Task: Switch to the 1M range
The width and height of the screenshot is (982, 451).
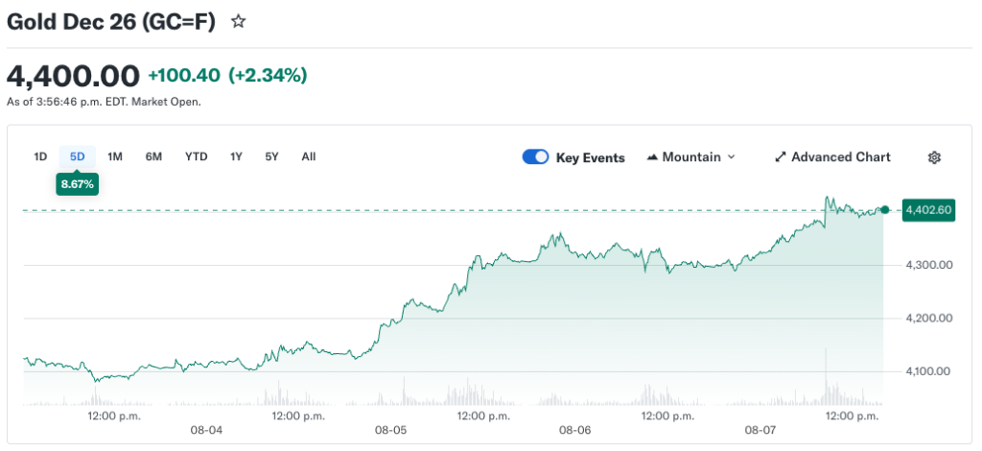Action: tap(115, 156)
